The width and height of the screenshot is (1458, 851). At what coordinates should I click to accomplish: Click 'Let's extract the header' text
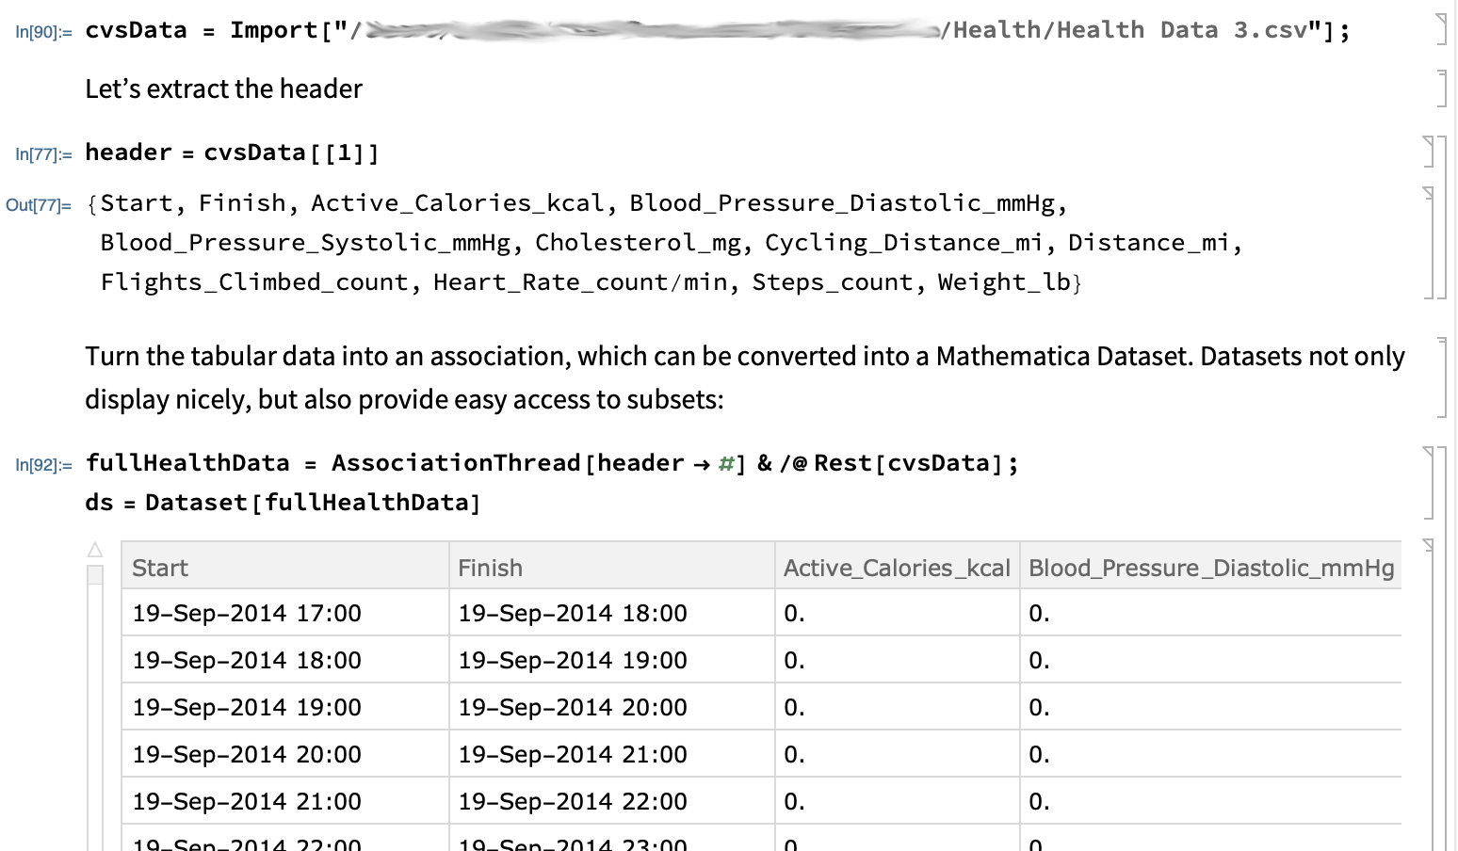223,88
